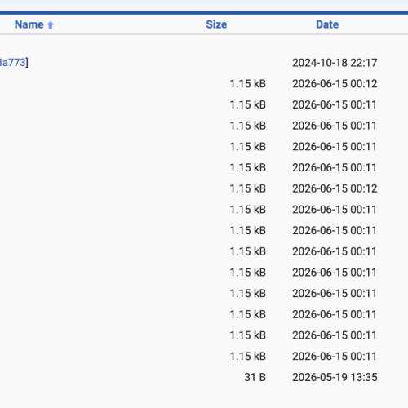The width and height of the screenshot is (408, 408).
Task: Sort the listing by Date column
Action: [327, 24]
